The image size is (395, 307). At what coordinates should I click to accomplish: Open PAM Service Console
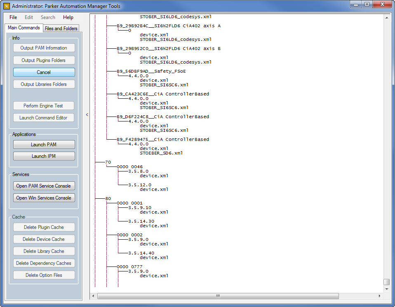pyautogui.click(x=44, y=186)
